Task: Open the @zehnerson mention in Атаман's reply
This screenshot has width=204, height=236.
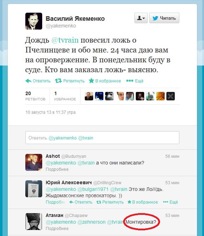Action: point(91,222)
